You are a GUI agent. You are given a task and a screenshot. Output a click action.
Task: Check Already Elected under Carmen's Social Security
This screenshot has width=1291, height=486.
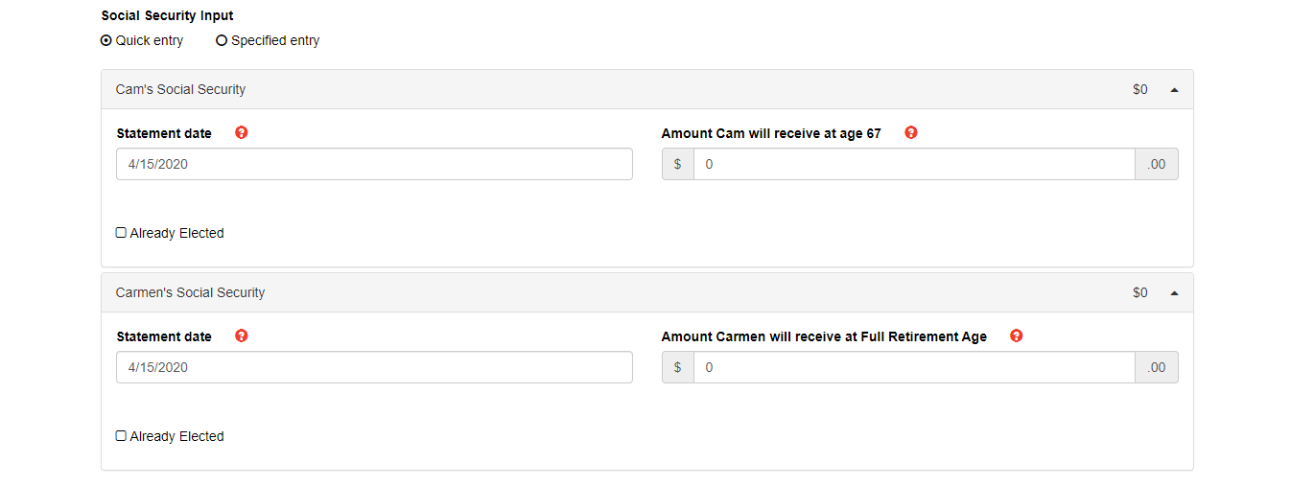pyautogui.click(x=121, y=436)
